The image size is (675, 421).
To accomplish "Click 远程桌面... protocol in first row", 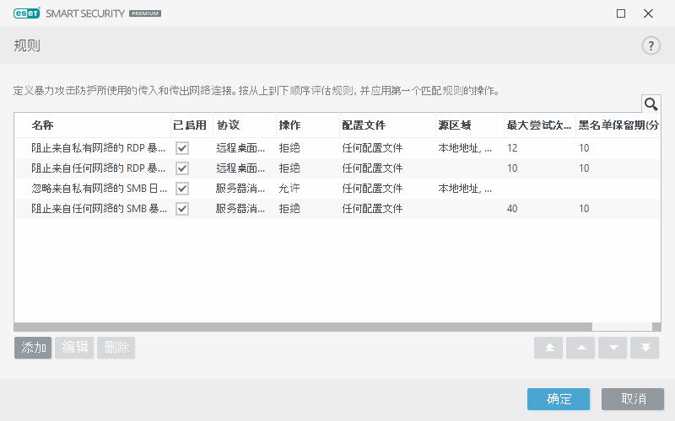I will [240, 148].
